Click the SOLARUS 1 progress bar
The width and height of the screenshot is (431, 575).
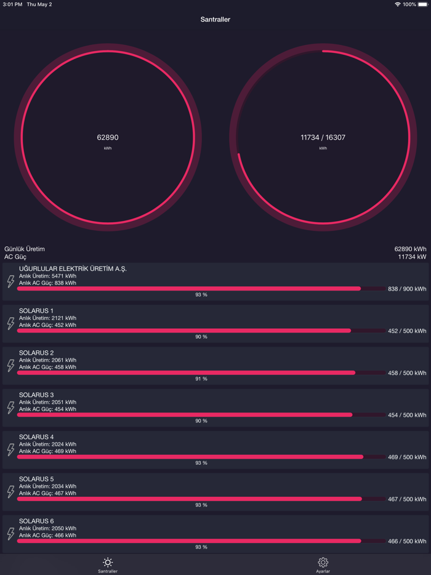click(201, 331)
